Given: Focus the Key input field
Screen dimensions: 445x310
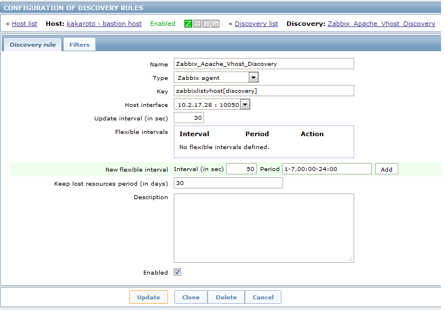Looking at the screenshot, I should 264,91.
